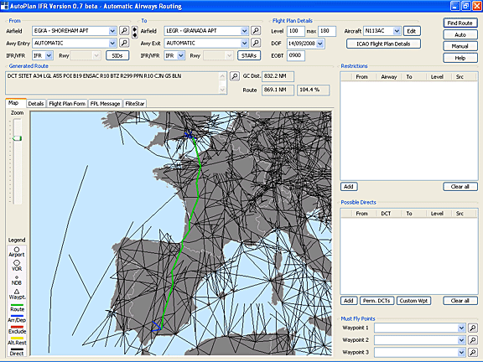Open the FliteStar tab

[x=135, y=104]
